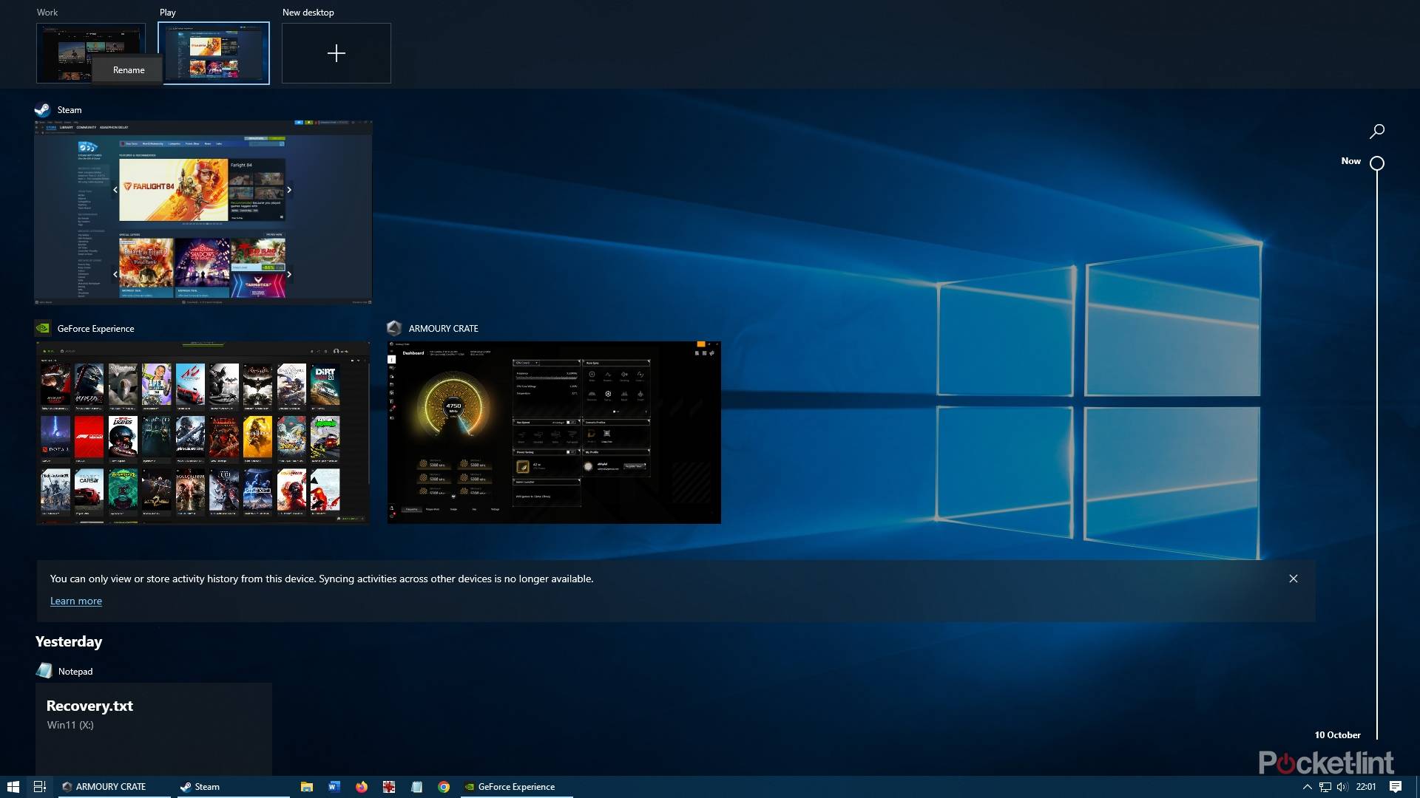Switch to Steam on the taskbar
1420x798 pixels.
pyautogui.click(x=233, y=786)
